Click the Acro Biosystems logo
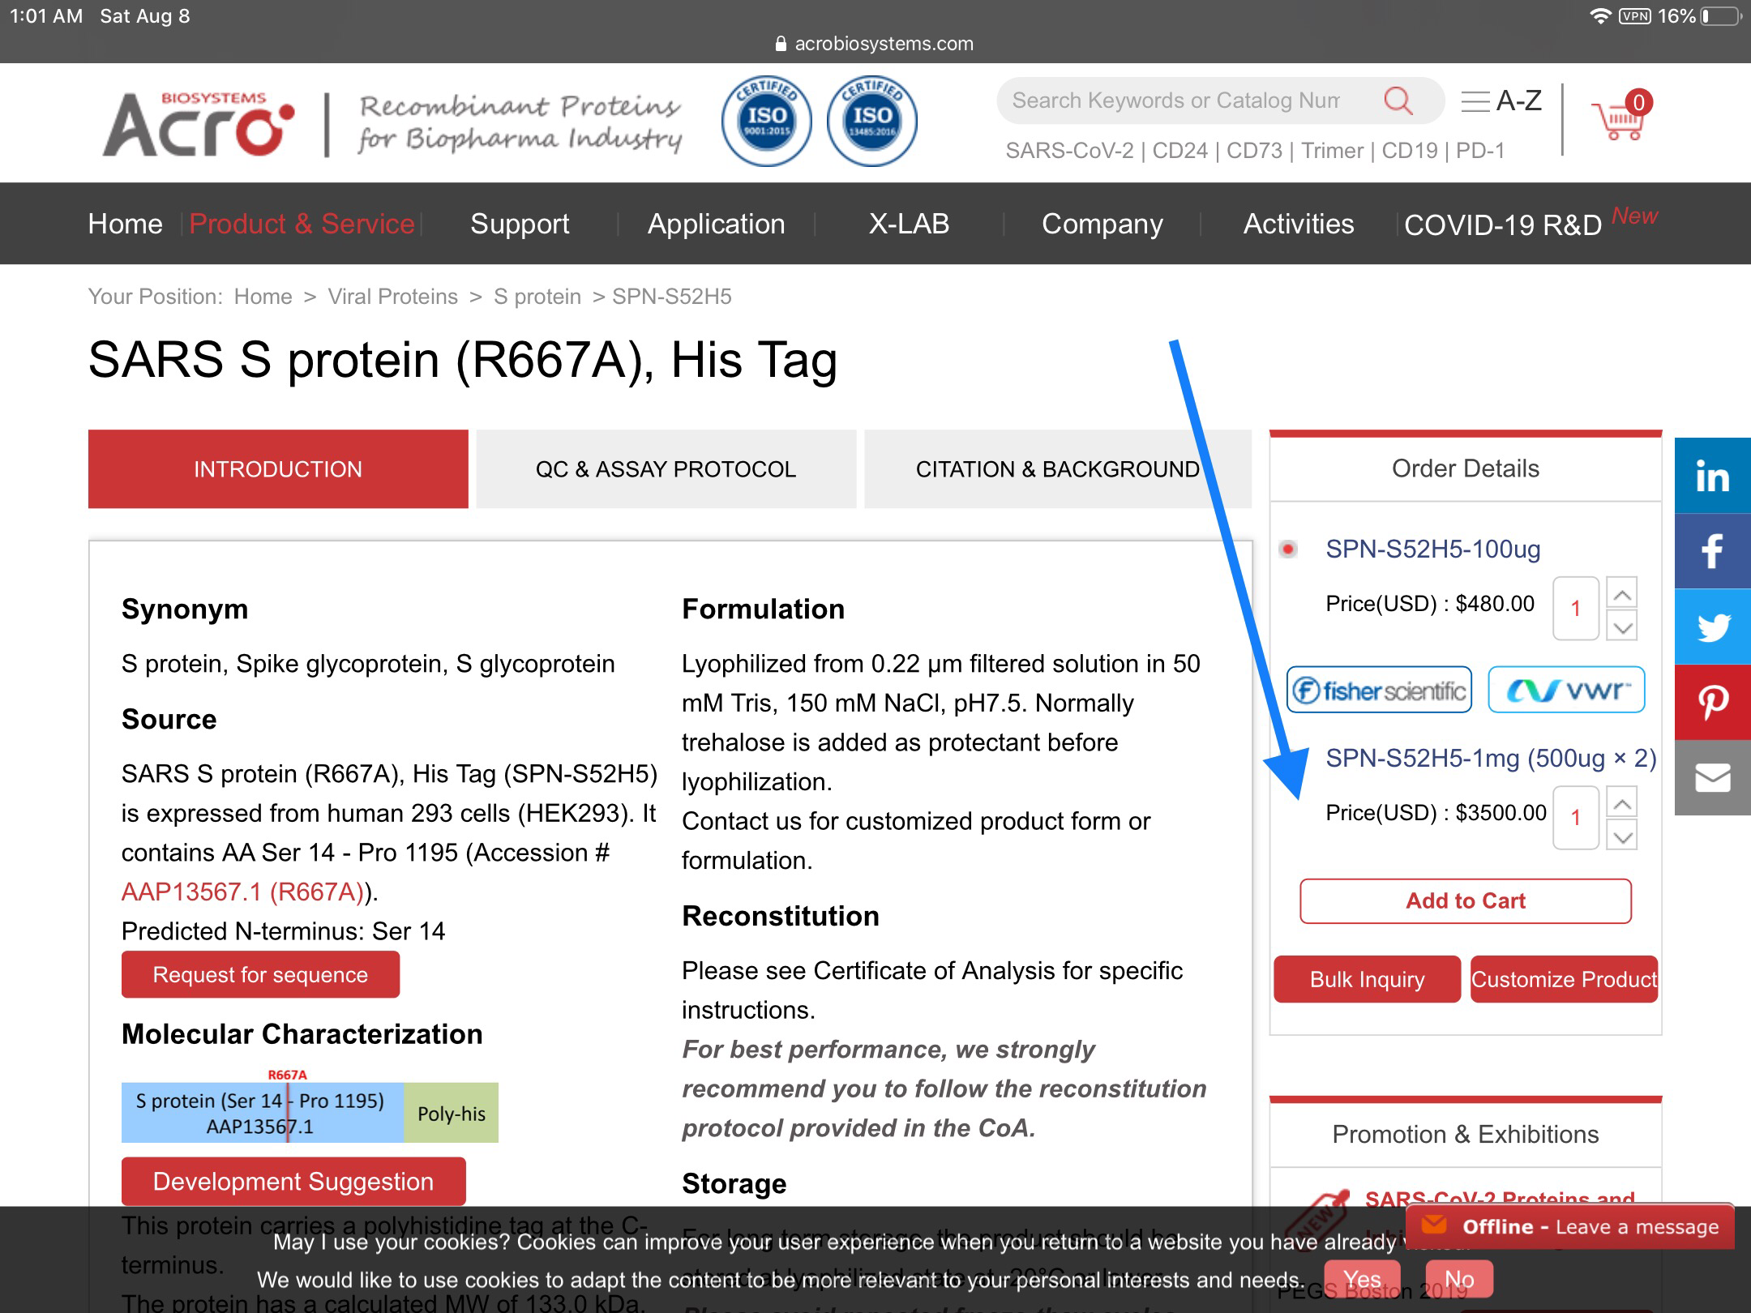1751x1313 pixels. pos(199,123)
